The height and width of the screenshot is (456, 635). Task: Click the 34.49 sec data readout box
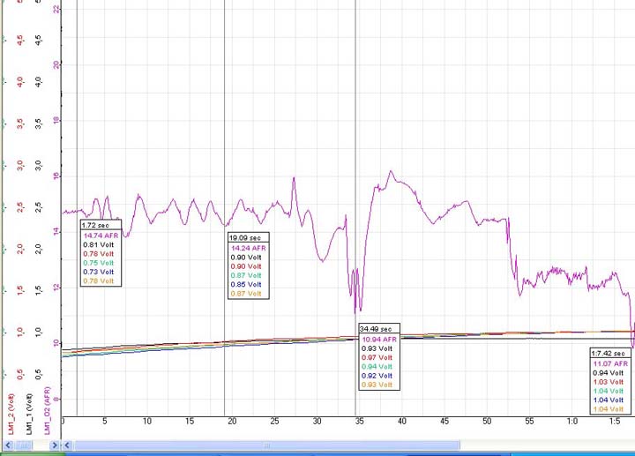pos(378,356)
